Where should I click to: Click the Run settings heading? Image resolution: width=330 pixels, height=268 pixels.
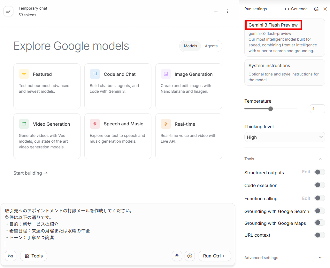tap(256, 9)
